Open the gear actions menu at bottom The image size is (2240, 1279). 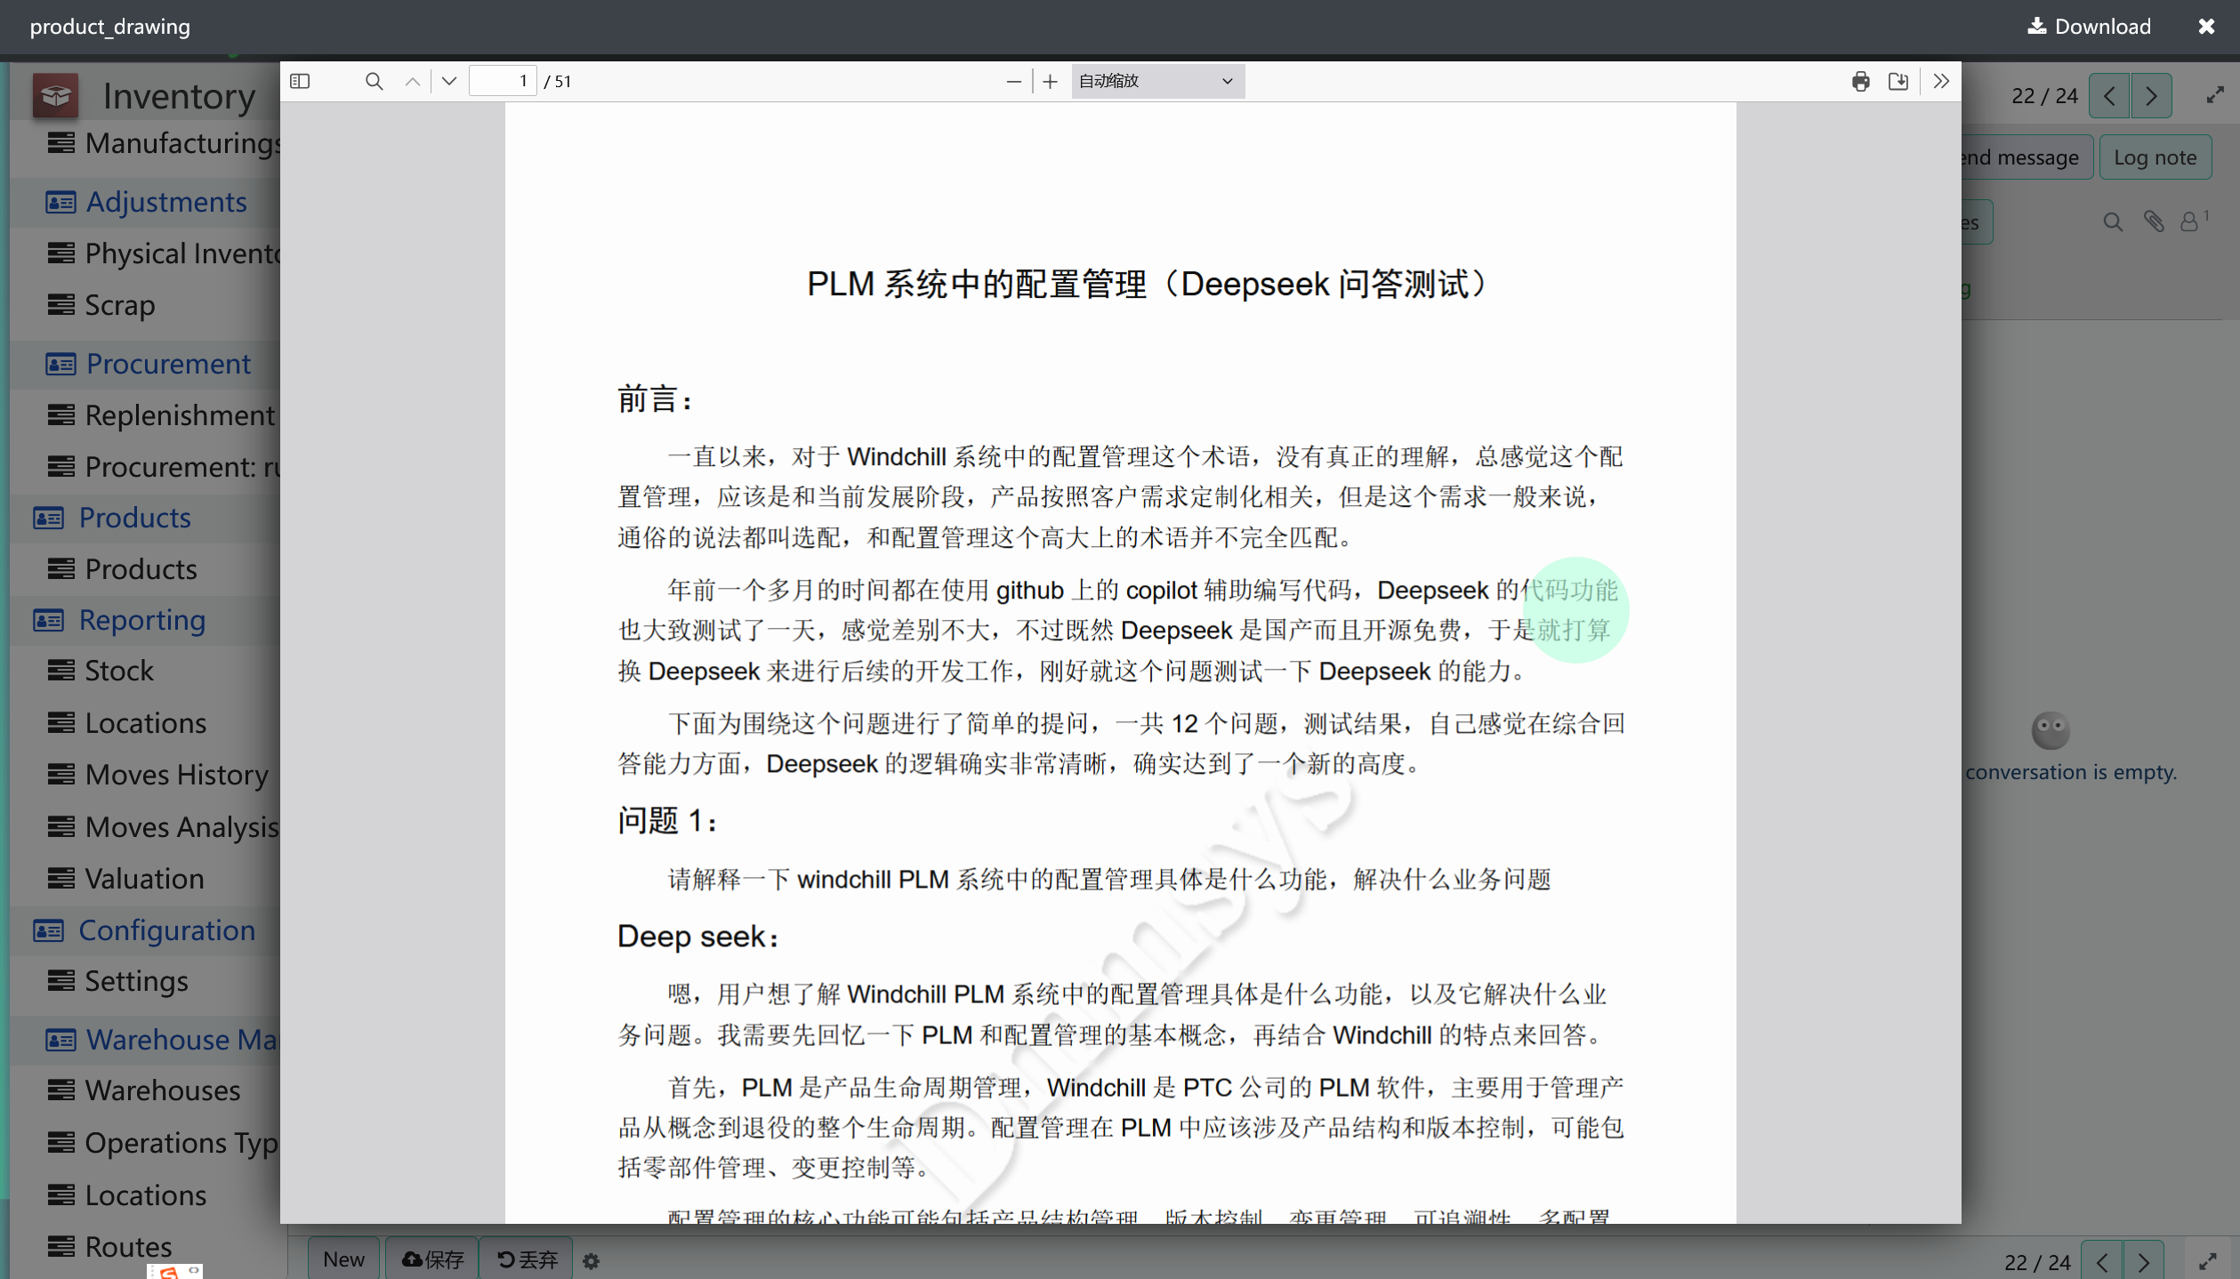point(592,1261)
